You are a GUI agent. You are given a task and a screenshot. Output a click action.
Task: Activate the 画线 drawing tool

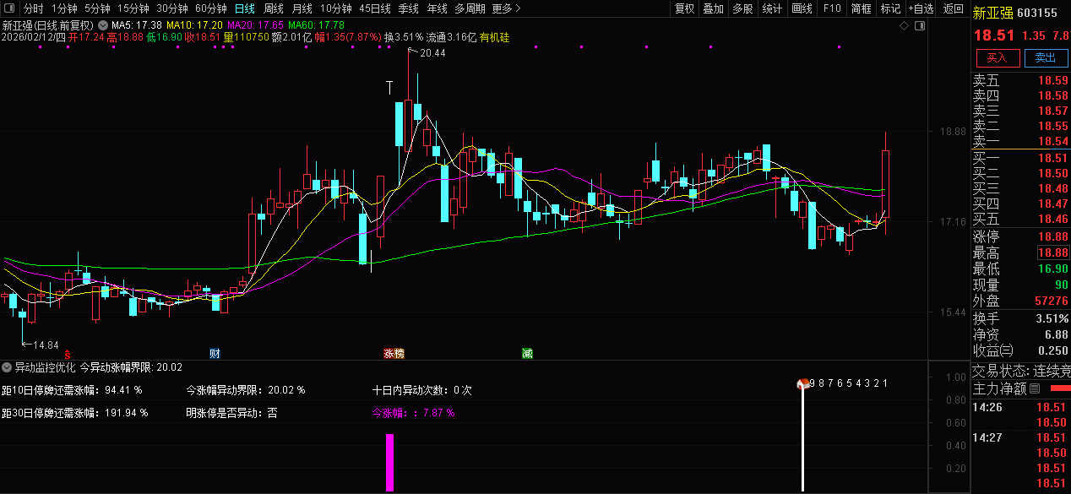pyautogui.click(x=802, y=8)
